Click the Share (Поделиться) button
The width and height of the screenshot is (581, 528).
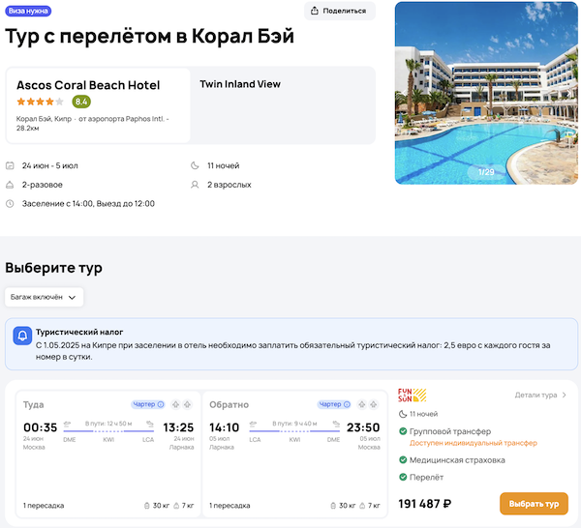point(339,11)
